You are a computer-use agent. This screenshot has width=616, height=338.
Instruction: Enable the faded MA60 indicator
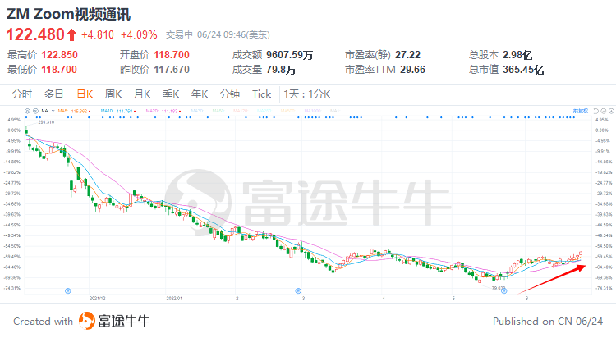click(218, 111)
